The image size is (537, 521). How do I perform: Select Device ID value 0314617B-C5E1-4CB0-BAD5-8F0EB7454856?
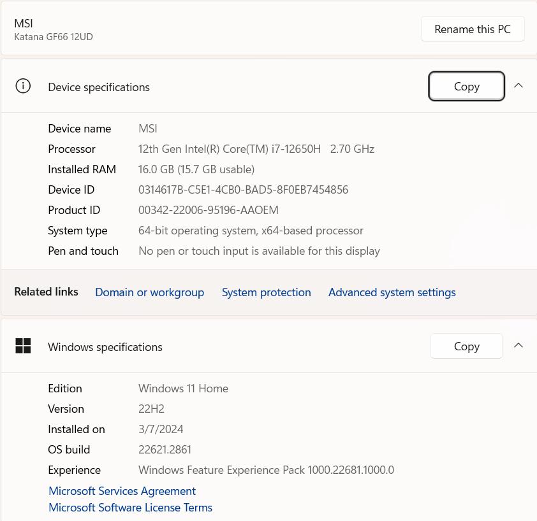tap(244, 190)
